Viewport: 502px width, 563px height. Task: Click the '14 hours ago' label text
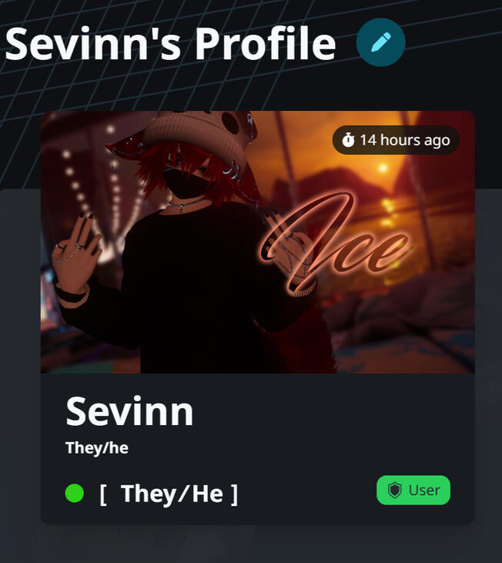(x=405, y=140)
